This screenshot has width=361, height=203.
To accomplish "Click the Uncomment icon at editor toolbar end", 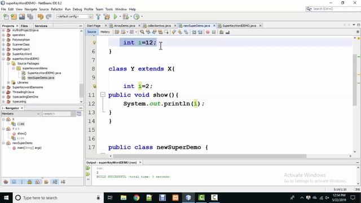I will point(228,32).
